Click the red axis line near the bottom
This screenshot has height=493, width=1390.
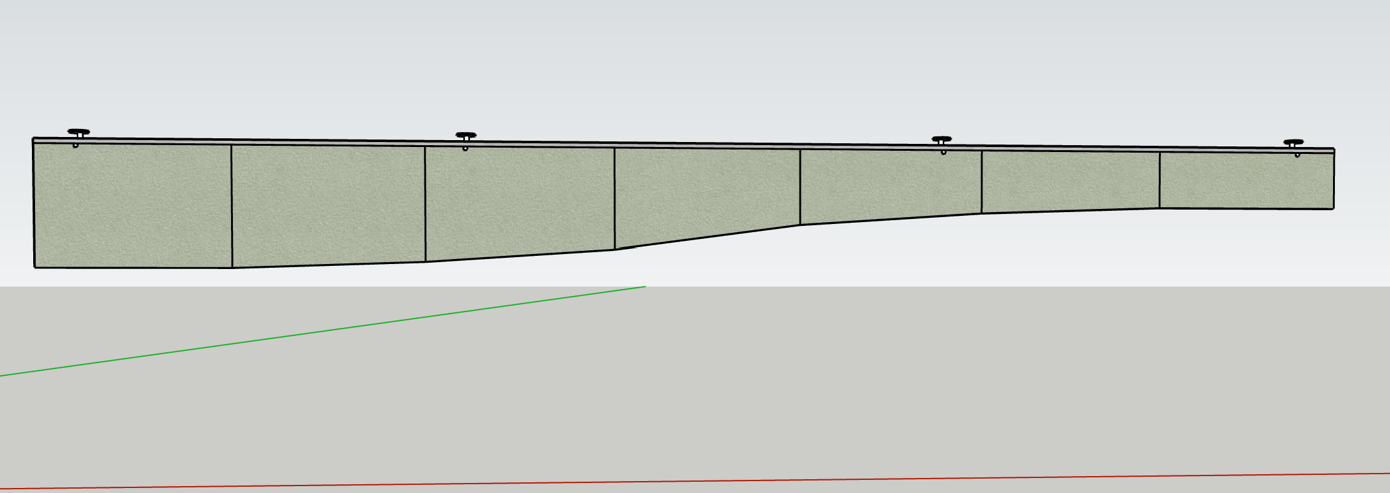(695, 481)
